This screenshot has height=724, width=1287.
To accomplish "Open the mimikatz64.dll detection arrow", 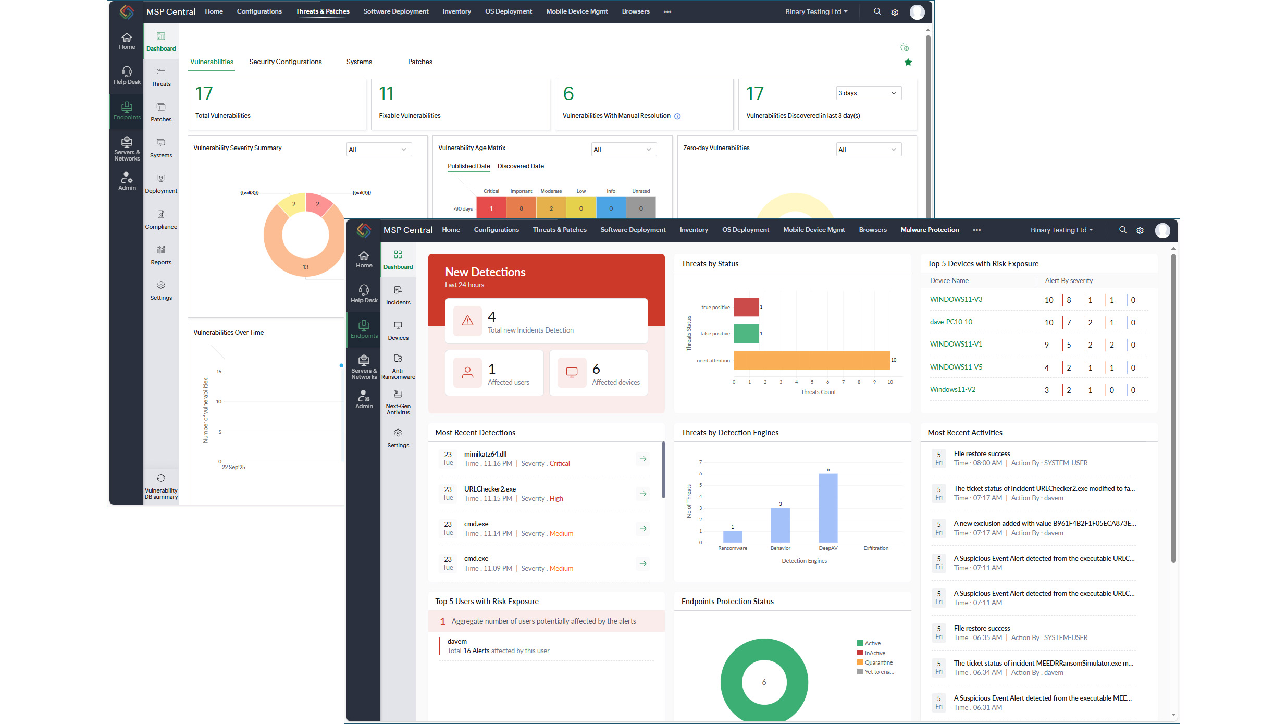I will coord(643,459).
